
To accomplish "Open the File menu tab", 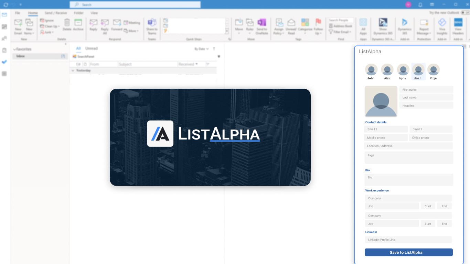I will click(x=18, y=13).
